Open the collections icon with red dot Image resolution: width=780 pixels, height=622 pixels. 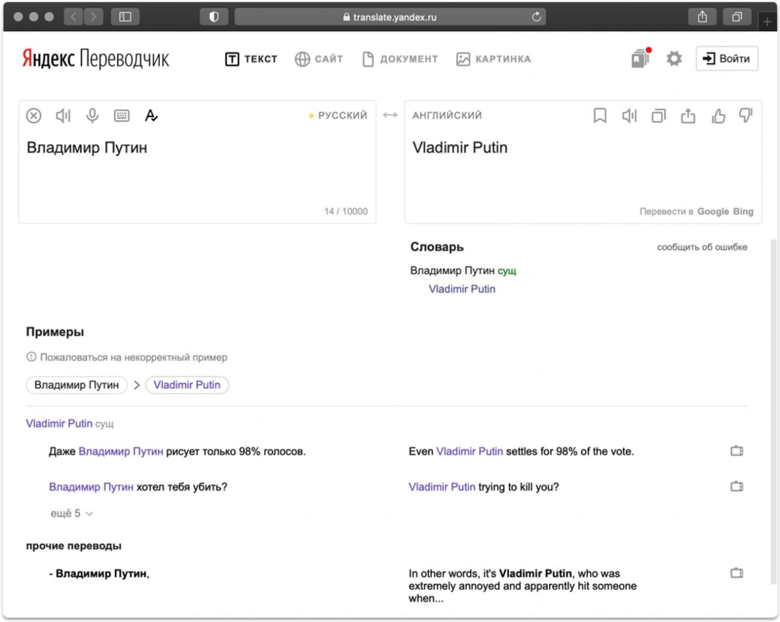tap(641, 59)
